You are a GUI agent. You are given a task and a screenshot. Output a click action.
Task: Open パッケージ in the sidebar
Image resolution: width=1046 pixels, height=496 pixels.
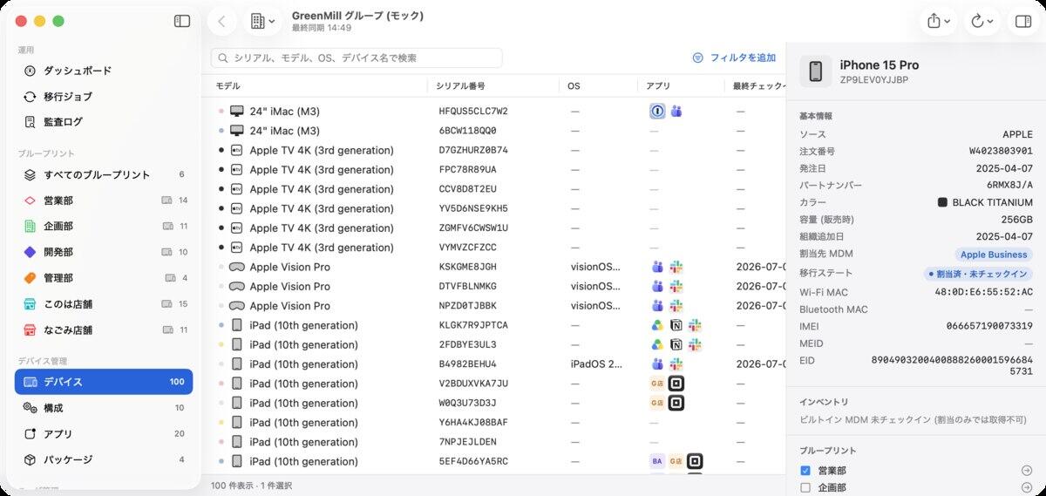click(x=104, y=459)
